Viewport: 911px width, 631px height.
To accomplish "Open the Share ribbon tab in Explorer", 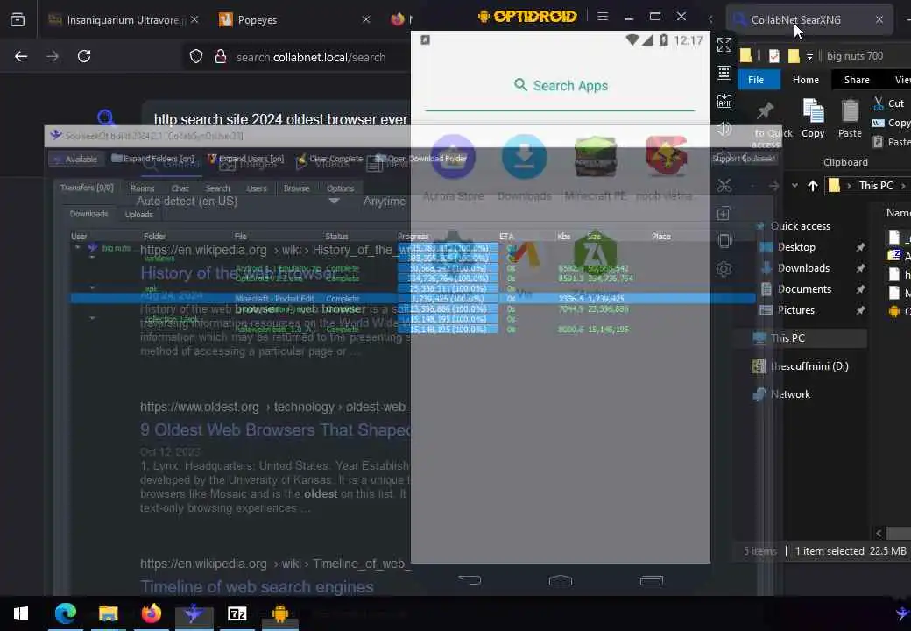I will 857,80.
